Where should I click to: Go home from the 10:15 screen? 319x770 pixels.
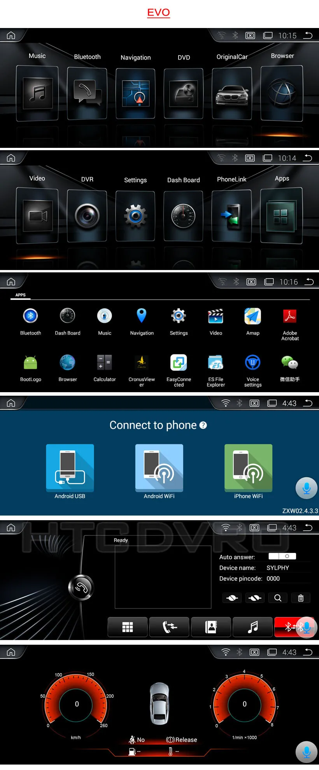(x=11, y=35)
